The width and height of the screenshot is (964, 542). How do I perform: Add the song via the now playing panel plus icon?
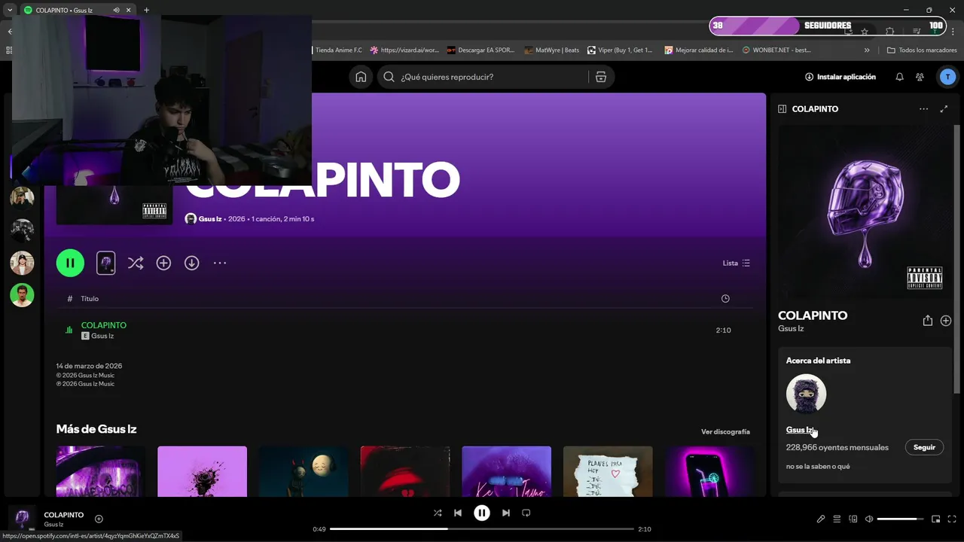[x=946, y=321]
